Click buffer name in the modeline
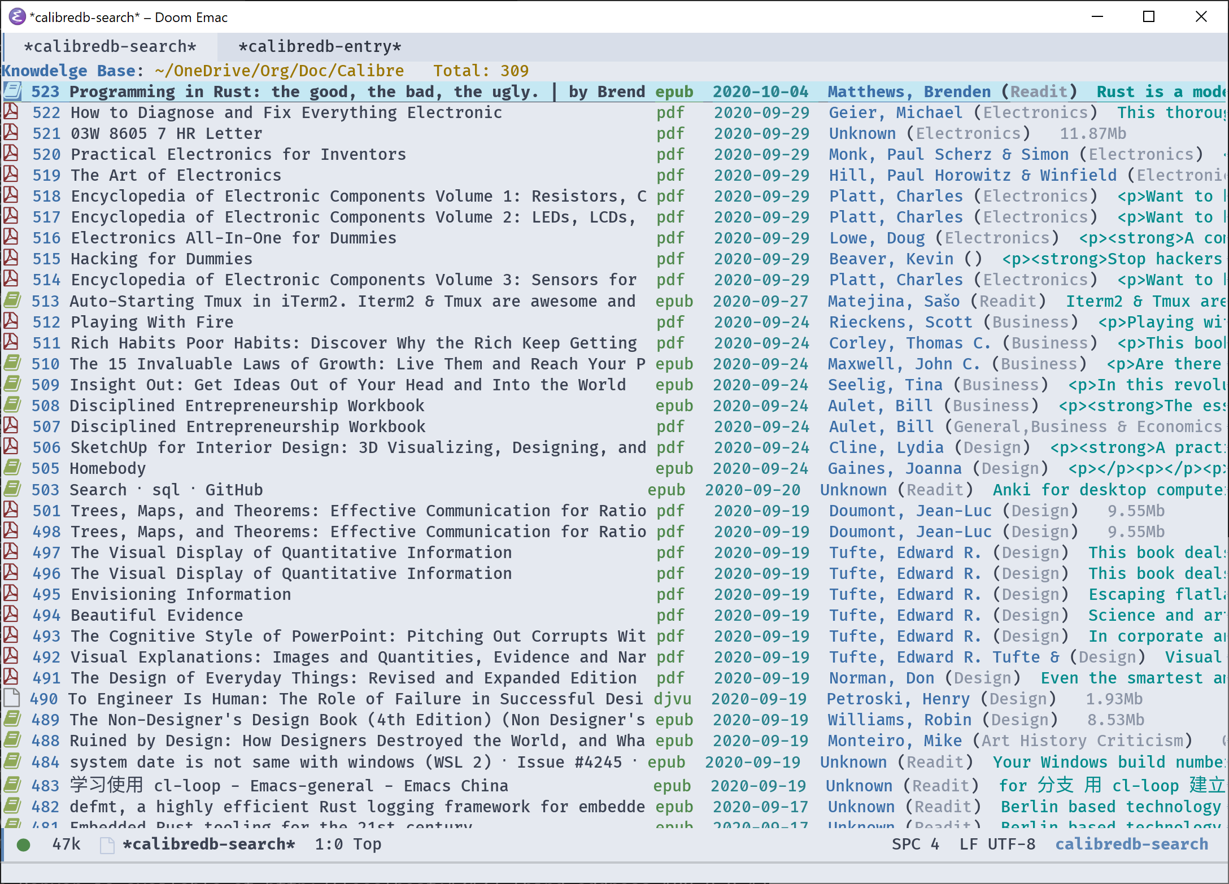The height and width of the screenshot is (884, 1229). click(x=208, y=844)
